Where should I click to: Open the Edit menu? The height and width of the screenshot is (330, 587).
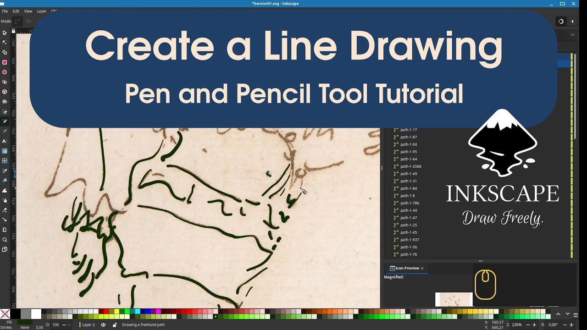pyautogui.click(x=17, y=11)
